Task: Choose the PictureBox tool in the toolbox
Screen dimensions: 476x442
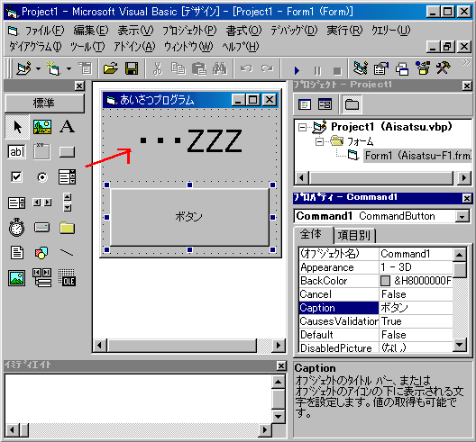Action: (x=42, y=126)
